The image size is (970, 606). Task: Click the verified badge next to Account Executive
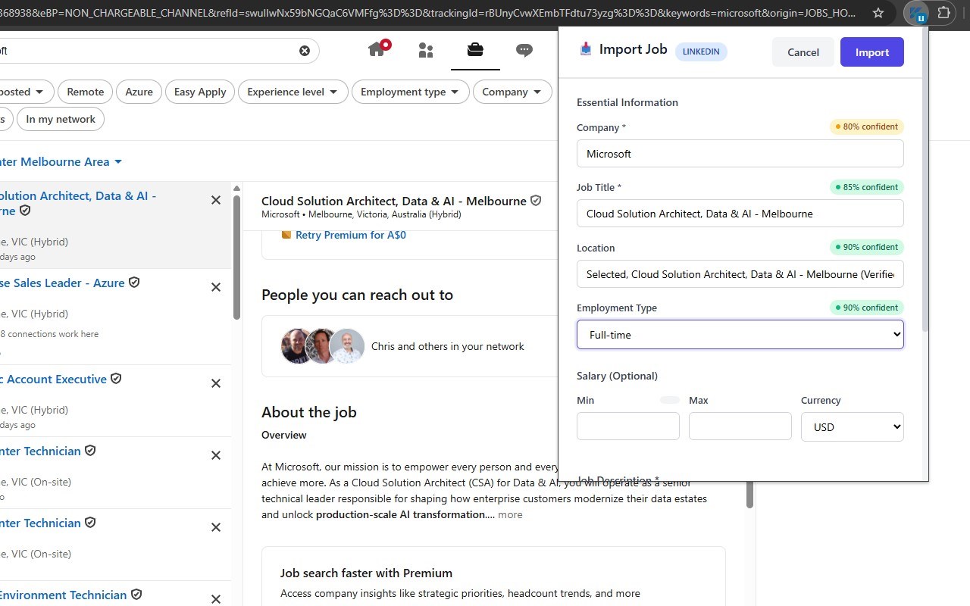[x=116, y=379]
